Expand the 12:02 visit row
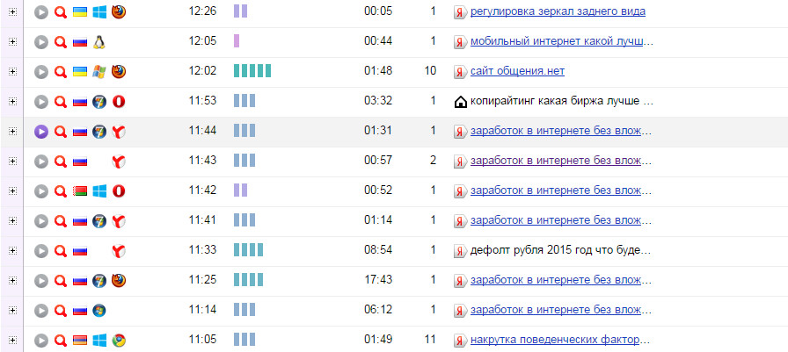788x352 pixels. [x=12, y=72]
